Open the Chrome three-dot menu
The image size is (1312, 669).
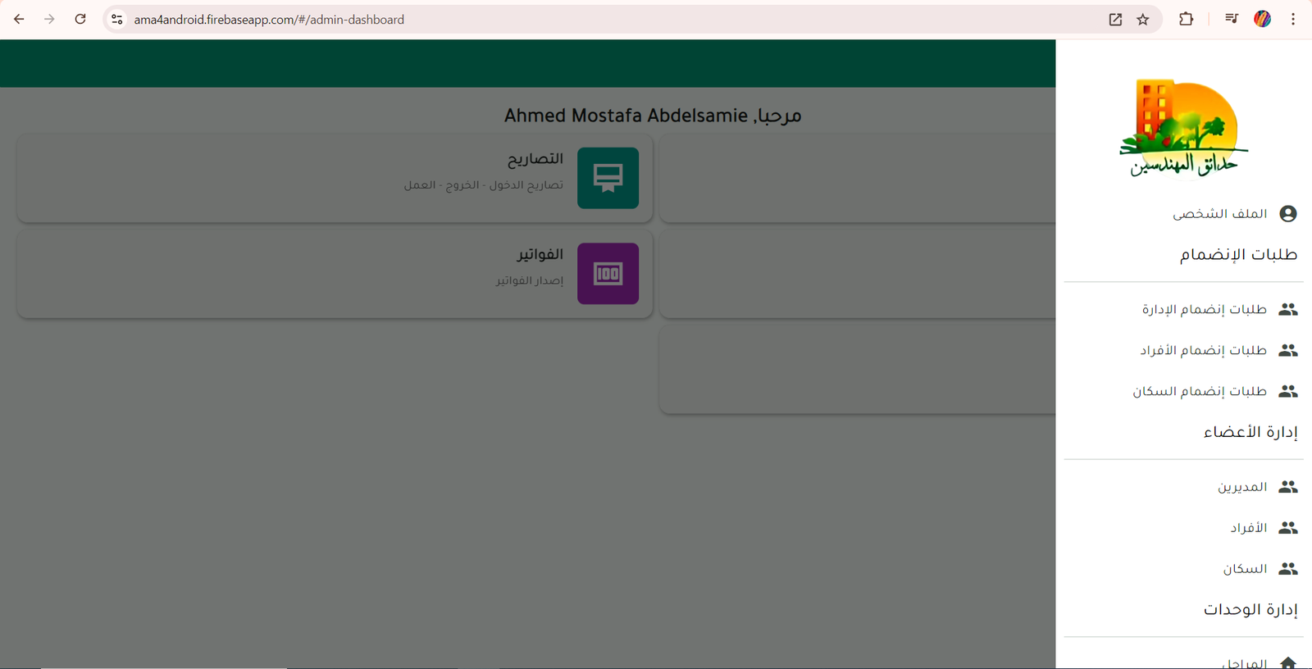[1293, 19]
